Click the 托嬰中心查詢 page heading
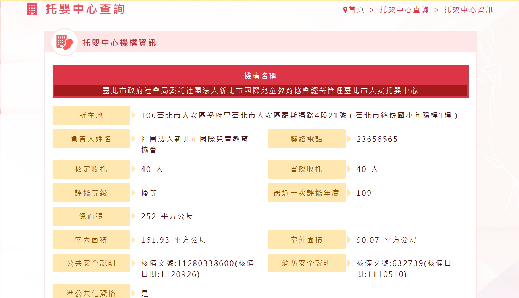 click(x=85, y=9)
